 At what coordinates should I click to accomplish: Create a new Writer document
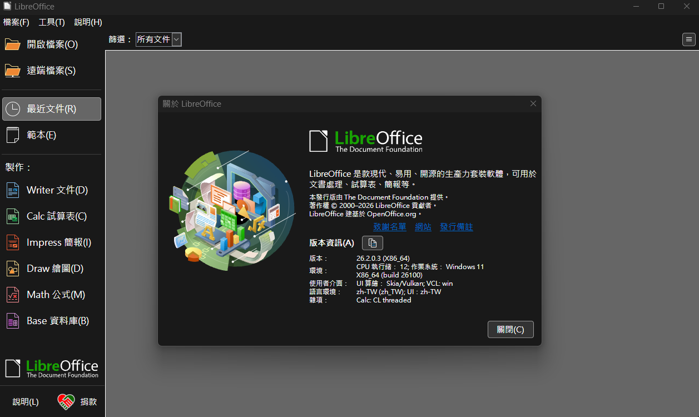[52, 190]
